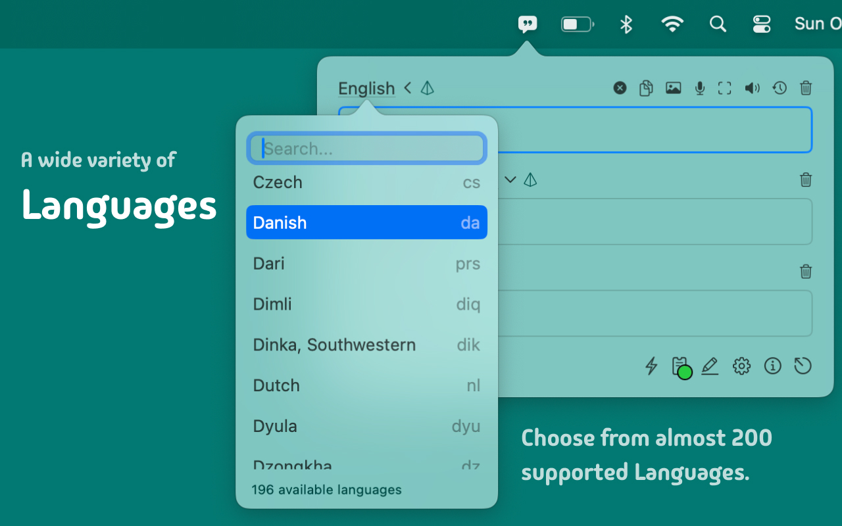
Task: Click the third translation text field
Action: tap(655, 314)
